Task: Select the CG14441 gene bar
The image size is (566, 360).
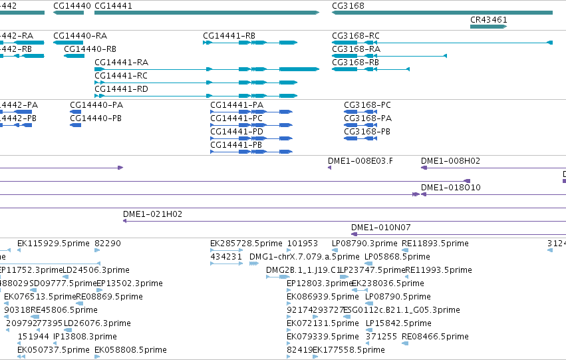Action: tap(207, 13)
